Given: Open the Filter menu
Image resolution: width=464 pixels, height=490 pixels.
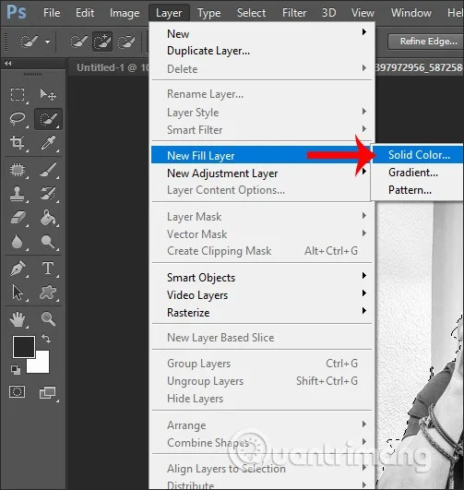Looking at the screenshot, I should pyautogui.click(x=294, y=13).
